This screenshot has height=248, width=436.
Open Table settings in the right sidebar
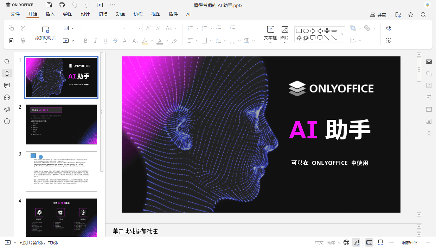(x=429, y=109)
